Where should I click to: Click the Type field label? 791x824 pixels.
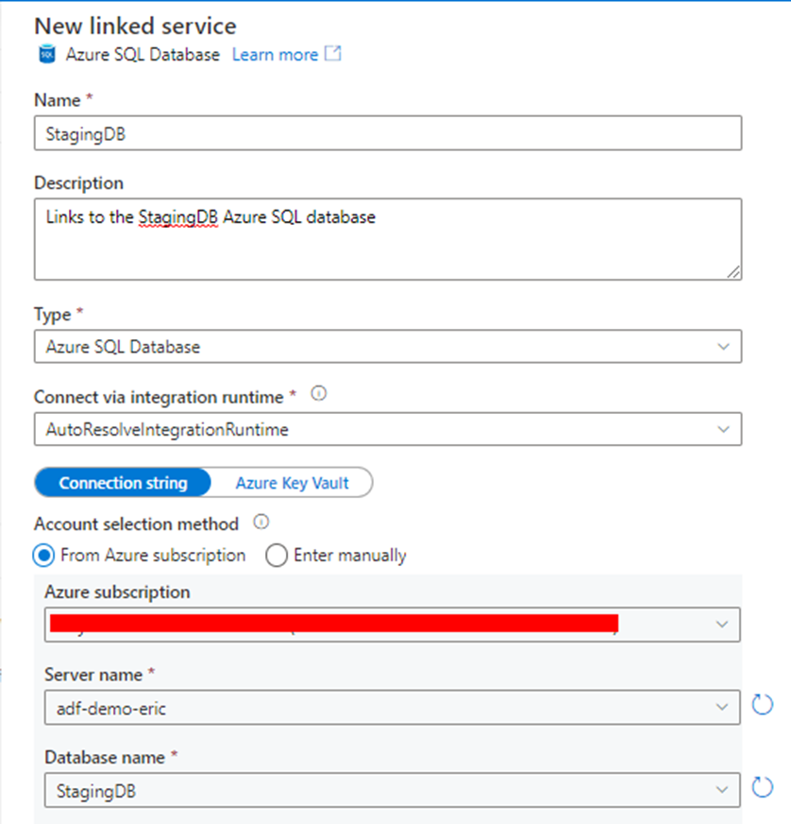[x=53, y=315]
